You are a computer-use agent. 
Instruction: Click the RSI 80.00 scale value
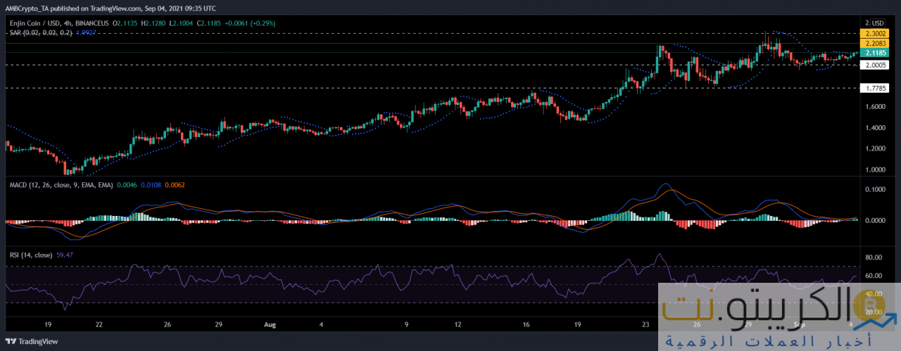pos(875,257)
